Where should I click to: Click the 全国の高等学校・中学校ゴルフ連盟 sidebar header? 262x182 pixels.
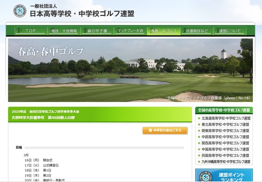coord(224,110)
